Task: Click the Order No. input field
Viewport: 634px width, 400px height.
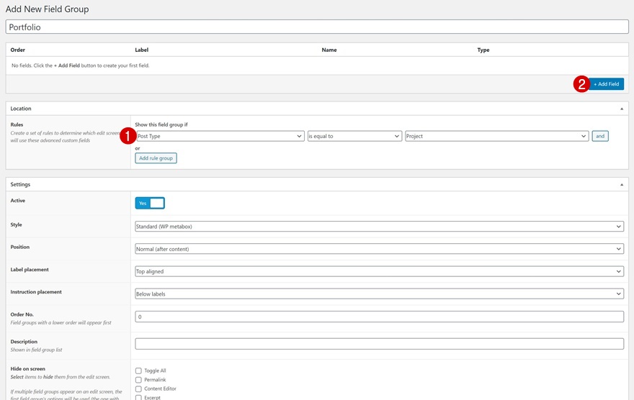Action: (379, 317)
